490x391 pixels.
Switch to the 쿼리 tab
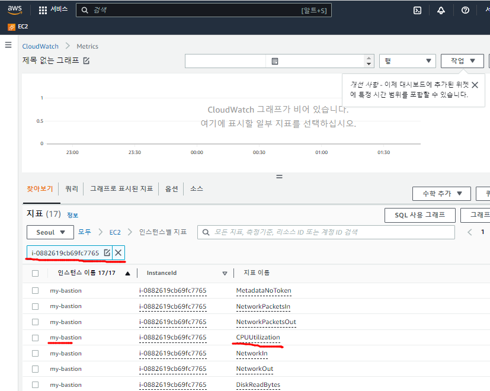tap(72, 189)
